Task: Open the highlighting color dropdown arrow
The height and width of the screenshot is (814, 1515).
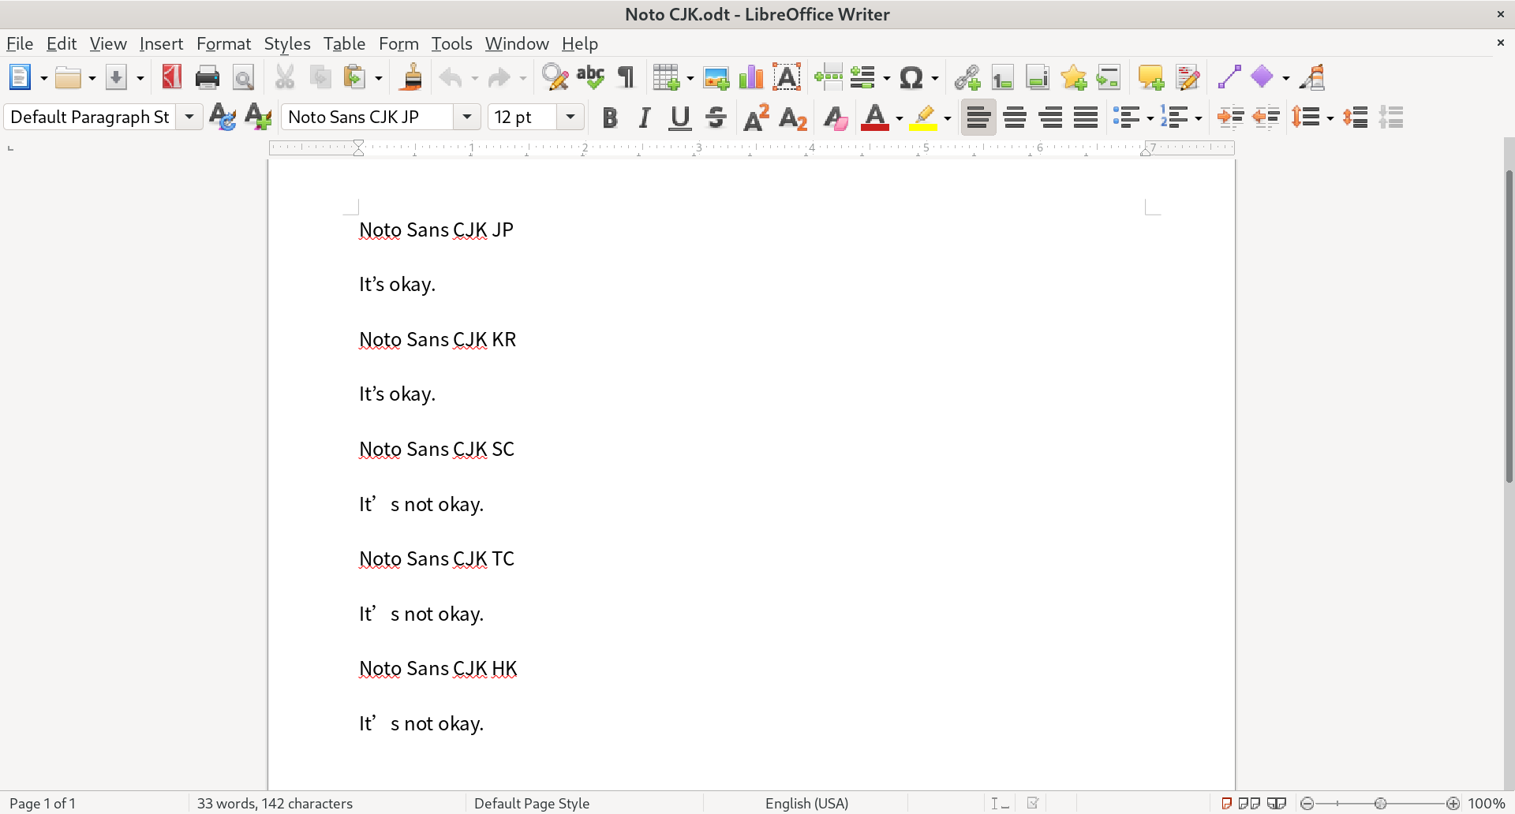Action: (947, 118)
